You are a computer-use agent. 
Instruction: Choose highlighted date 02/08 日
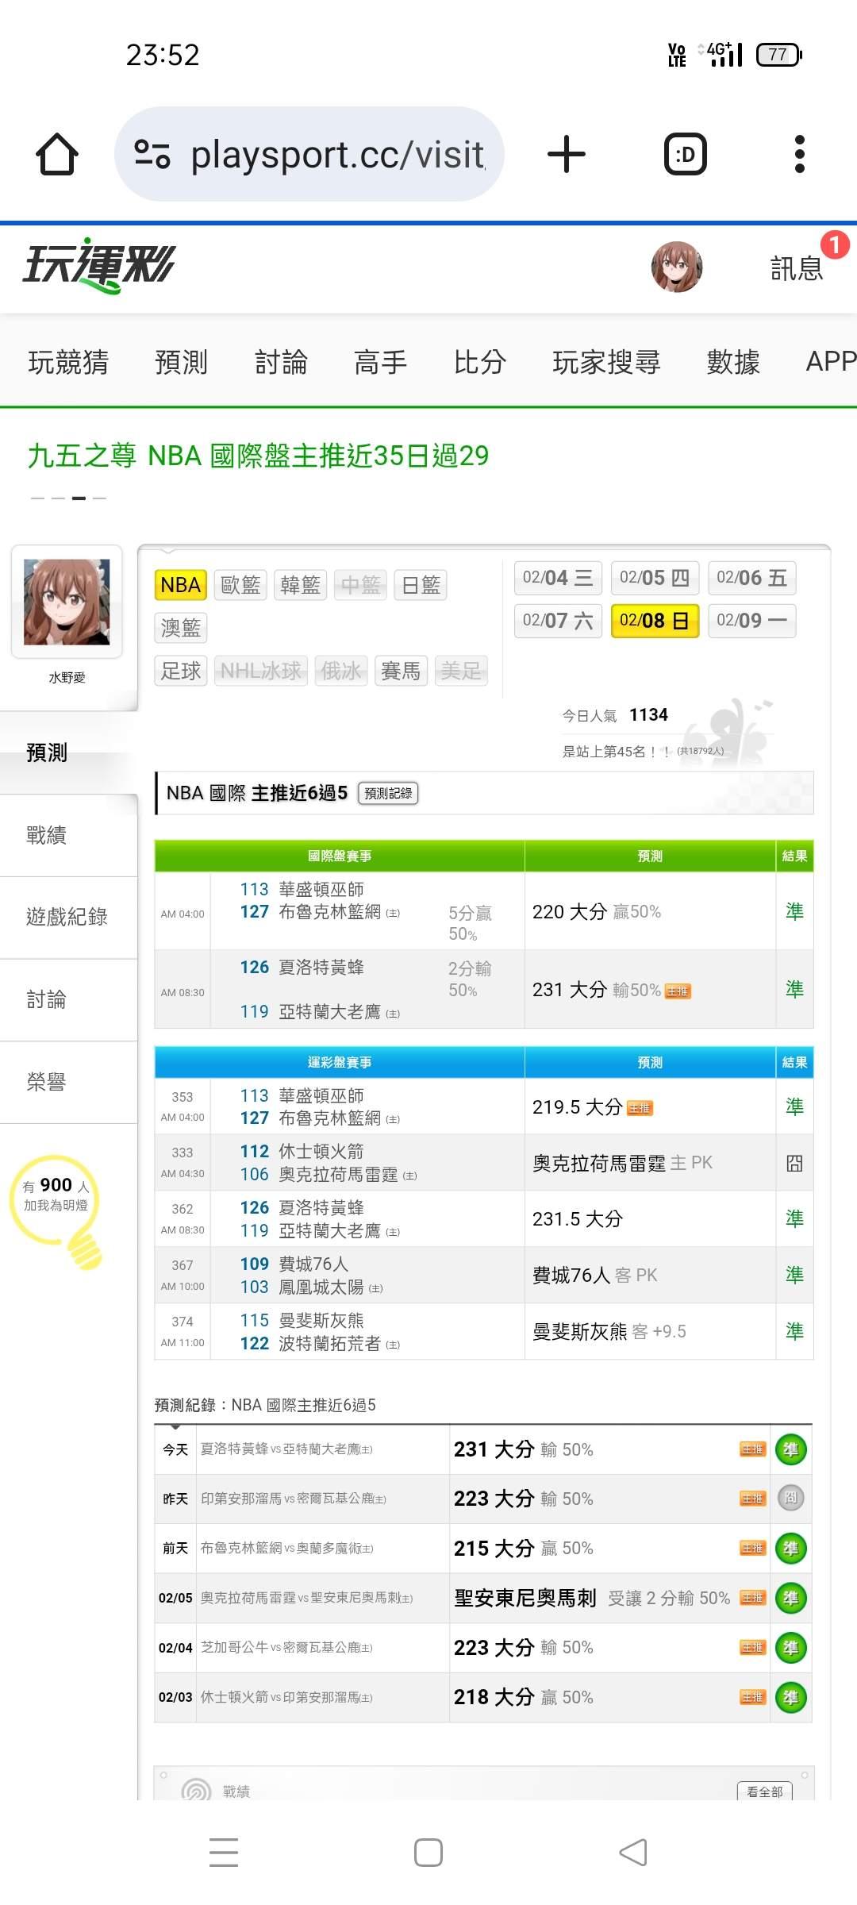(x=655, y=621)
